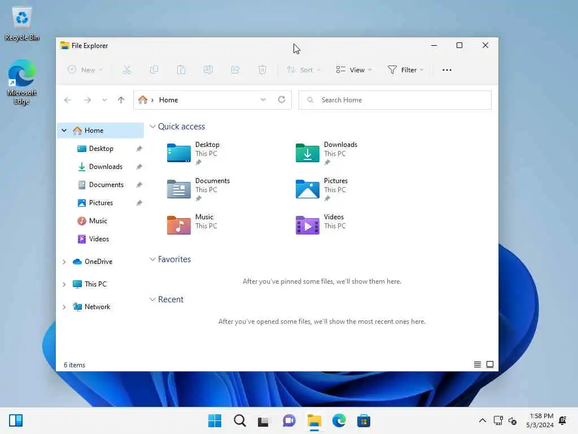Open the Sort dropdown menu
578x434 pixels.
[304, 70]
